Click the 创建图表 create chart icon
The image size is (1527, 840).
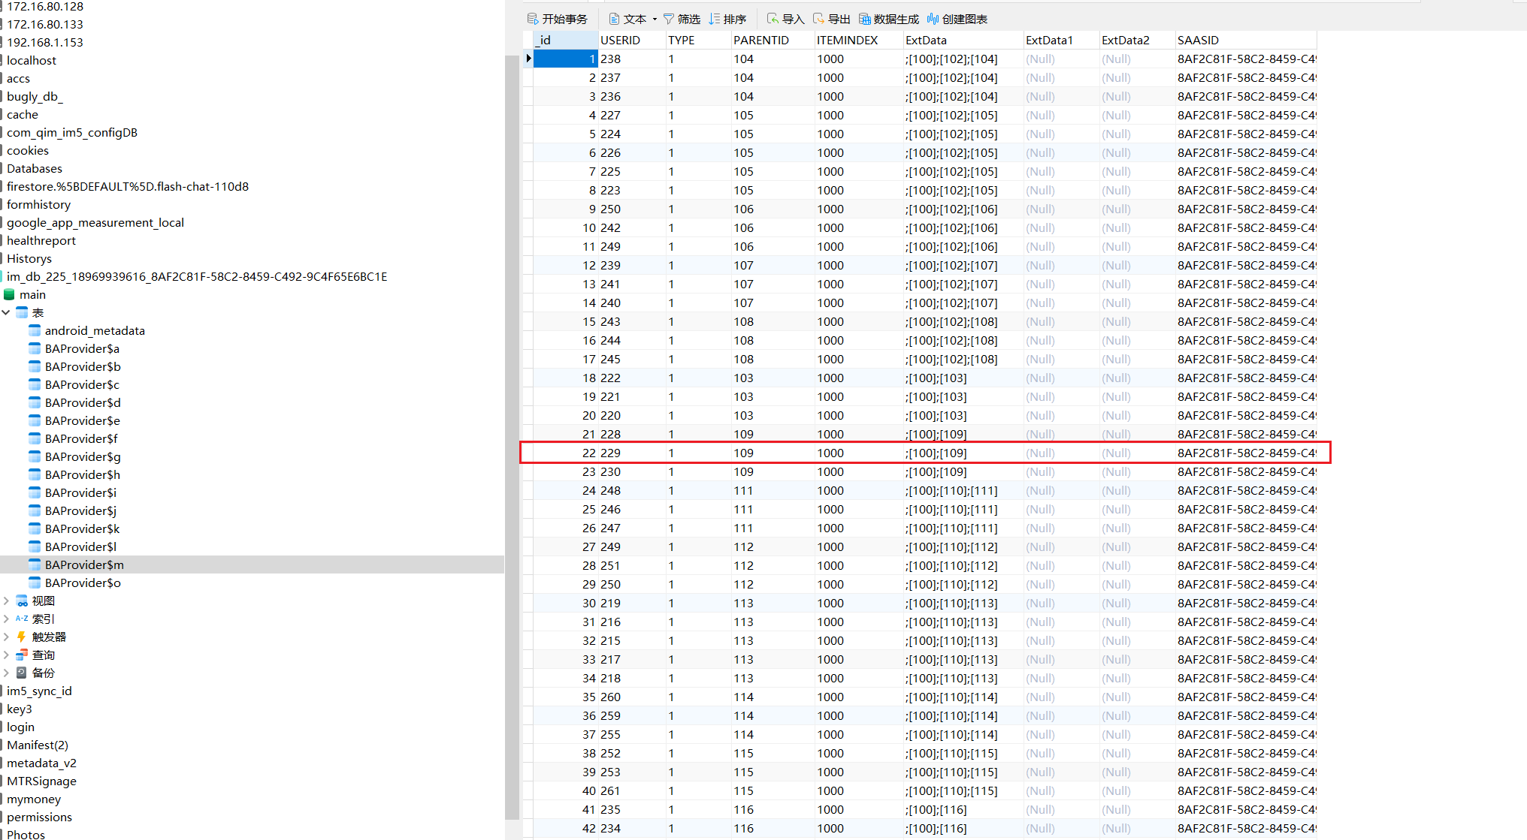pyautogui.click(x=933, y=19)
